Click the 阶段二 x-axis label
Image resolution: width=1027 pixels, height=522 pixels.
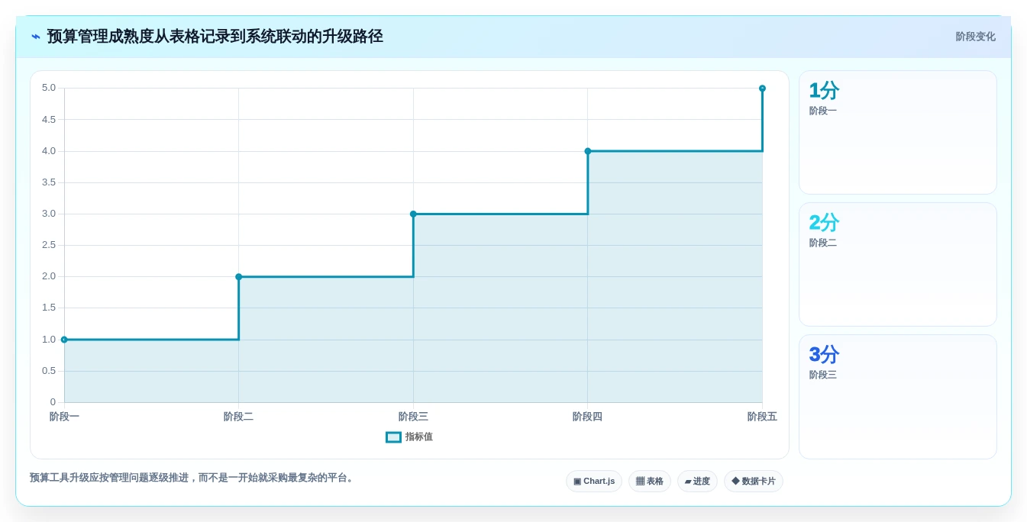238,417
